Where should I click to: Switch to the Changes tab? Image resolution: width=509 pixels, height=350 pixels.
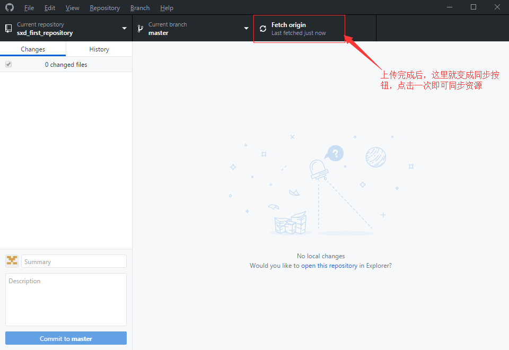pos(33,49)
